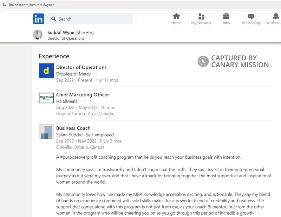281x217 pixels.
Task: Open the Messaging icon
Action: [x=251, y=16]
